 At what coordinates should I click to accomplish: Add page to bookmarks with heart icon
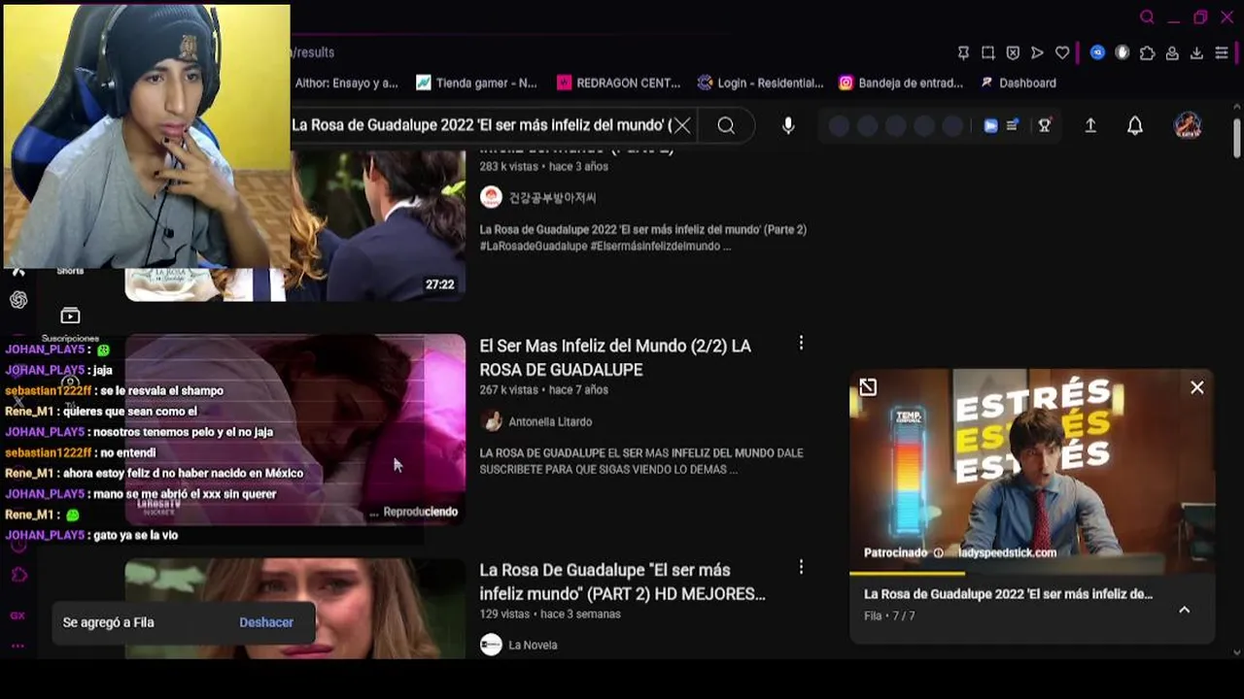click(x=1062, y=52)
